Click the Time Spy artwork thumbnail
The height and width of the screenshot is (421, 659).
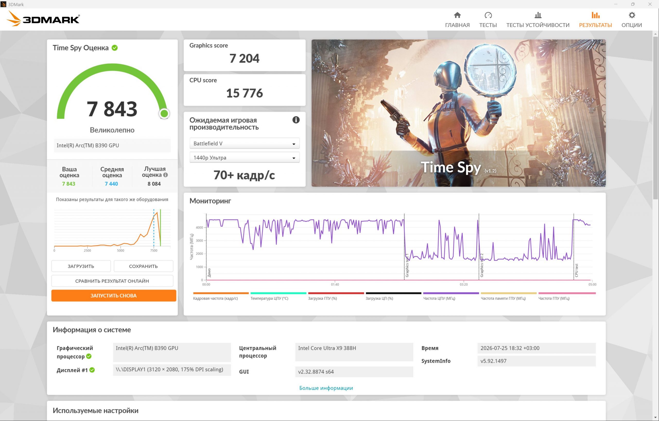(458, 113)
